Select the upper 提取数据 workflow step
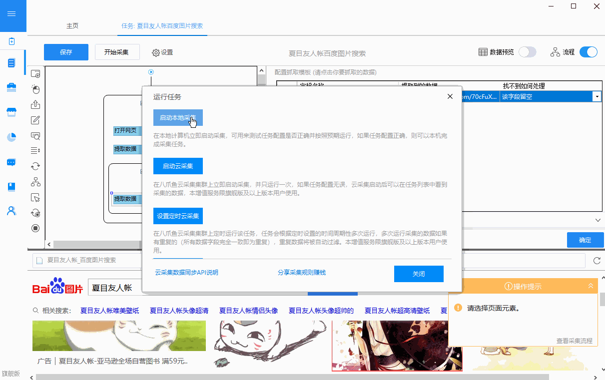605x380 pixels. pyautogui.click(x=127, y=149)
